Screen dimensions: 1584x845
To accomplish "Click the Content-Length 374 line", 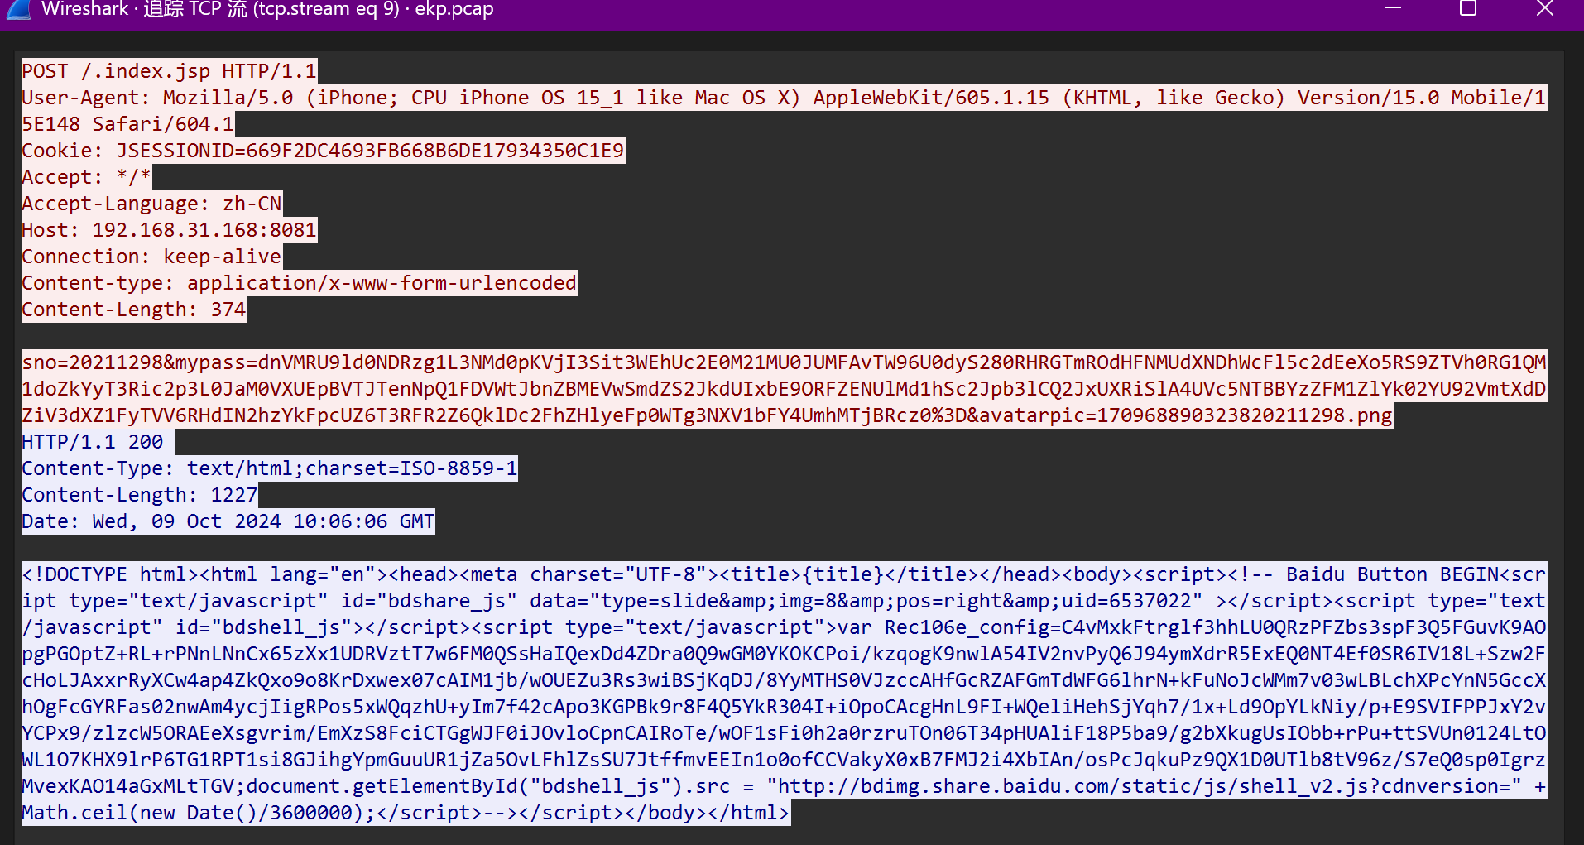I will pyautogui.click(x=133, y=310).
